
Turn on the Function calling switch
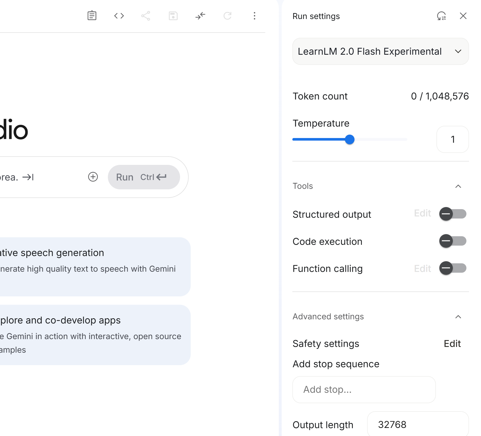pyautogui.click(x=453, y=268)
